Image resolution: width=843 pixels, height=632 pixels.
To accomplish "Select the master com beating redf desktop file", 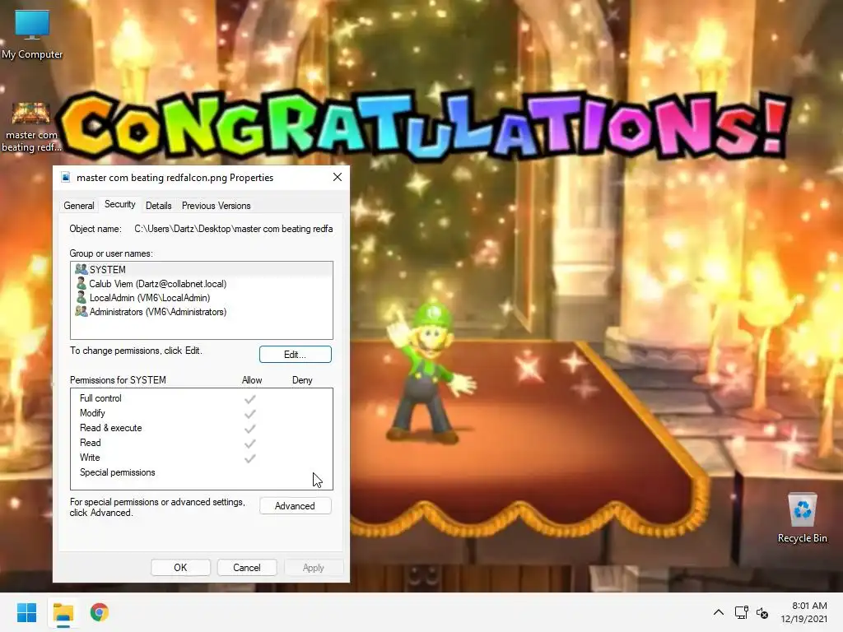I will click(x=31, y=128).
